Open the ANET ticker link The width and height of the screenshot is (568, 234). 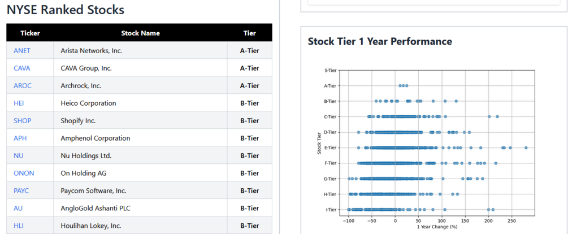(22, 51)
